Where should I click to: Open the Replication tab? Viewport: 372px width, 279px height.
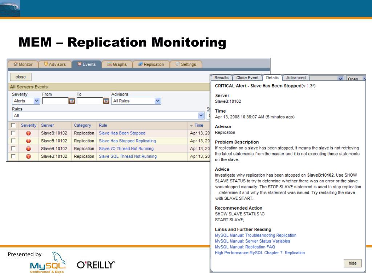point(151,64)
